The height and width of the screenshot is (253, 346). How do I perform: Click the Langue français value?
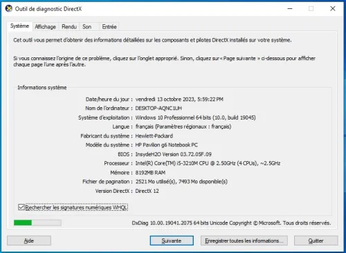click(x=183, y=126)
